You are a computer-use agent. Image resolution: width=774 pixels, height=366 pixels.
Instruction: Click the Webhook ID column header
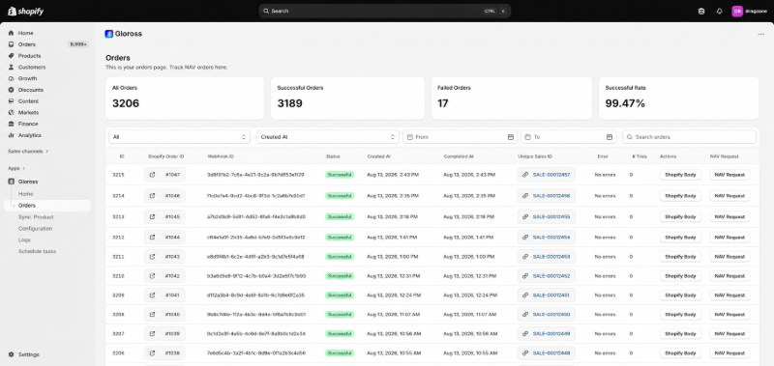click(221, 156)
